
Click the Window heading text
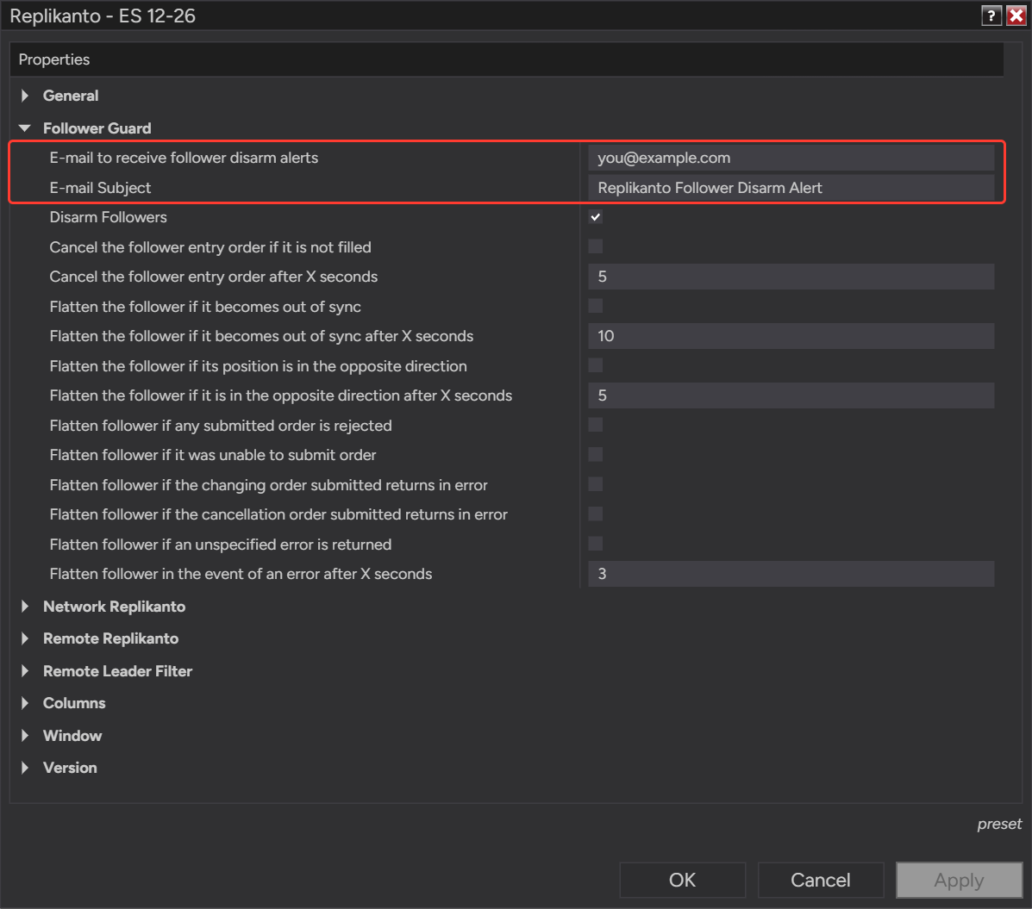click(72, 735)
